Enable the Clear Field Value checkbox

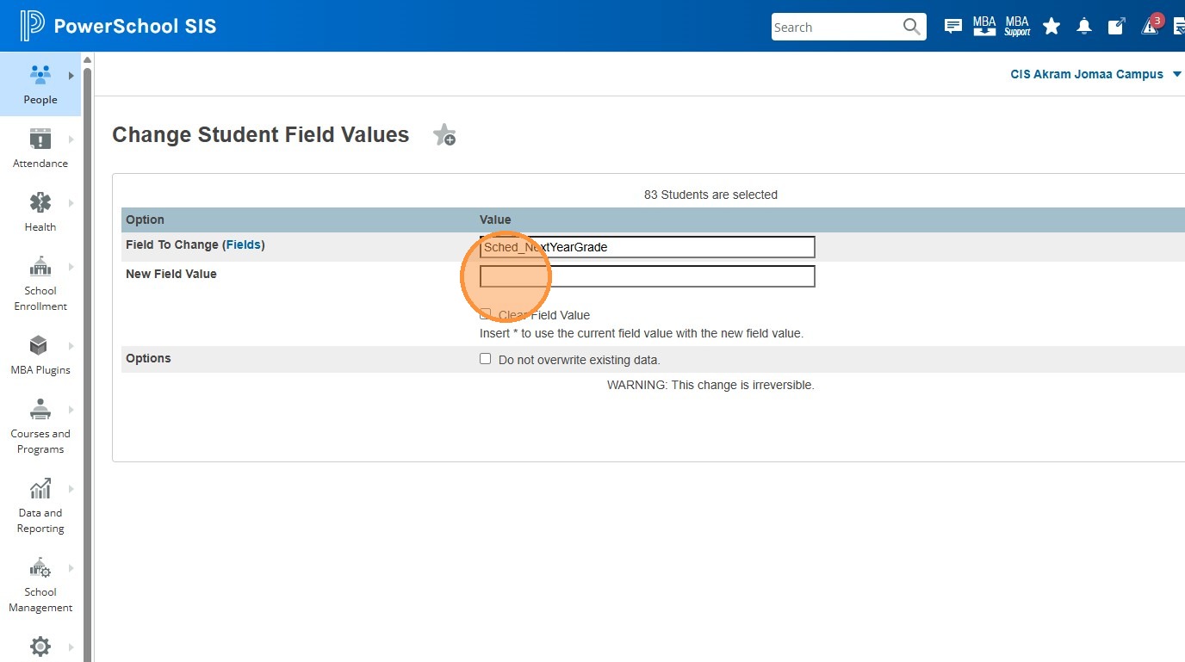[x=486, y=314]
